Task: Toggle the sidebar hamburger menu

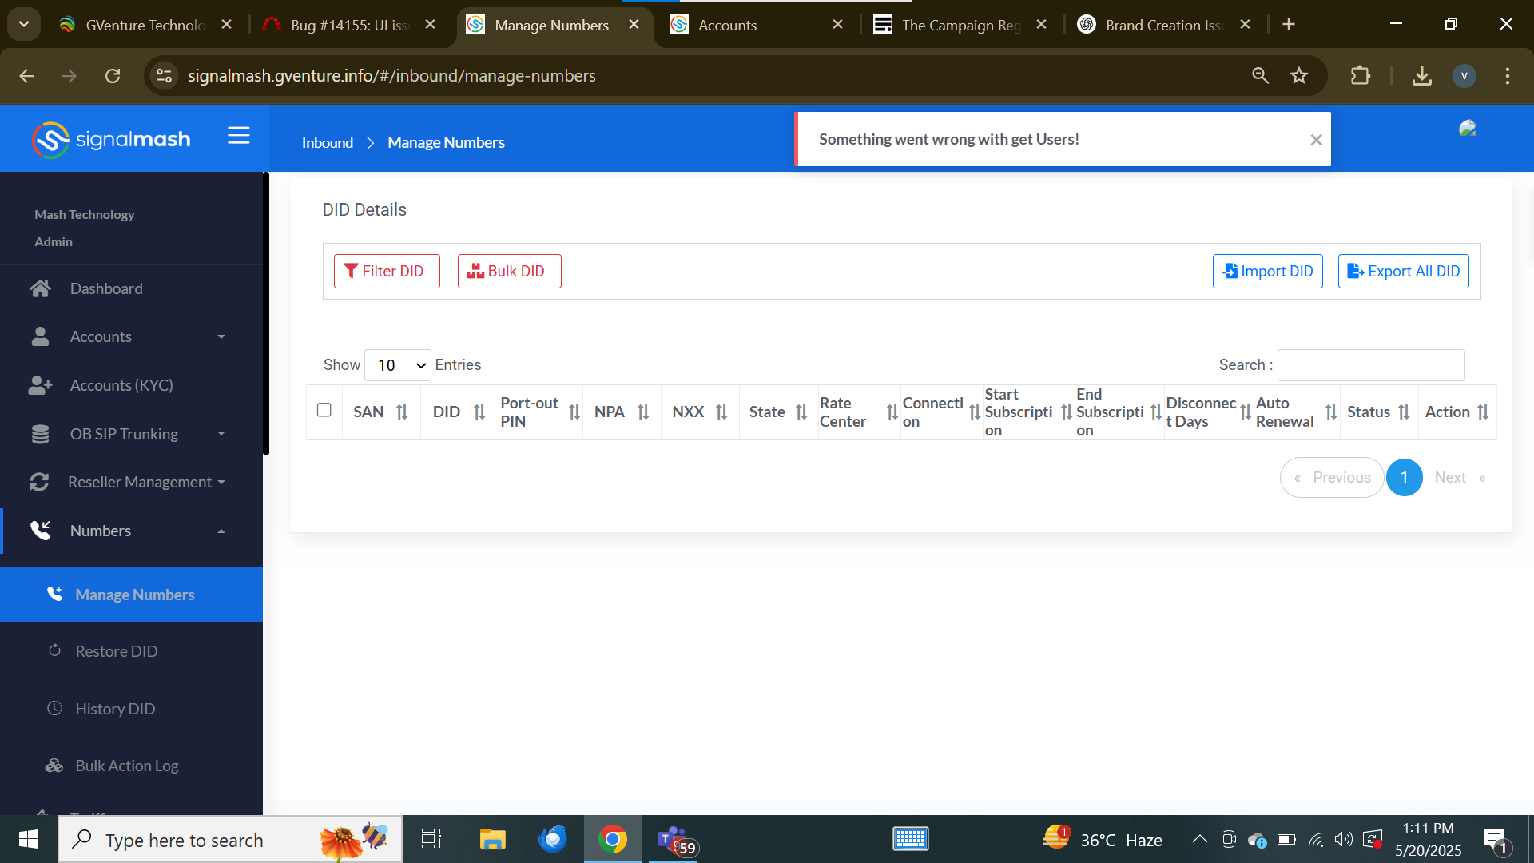Action: [238, 136]
